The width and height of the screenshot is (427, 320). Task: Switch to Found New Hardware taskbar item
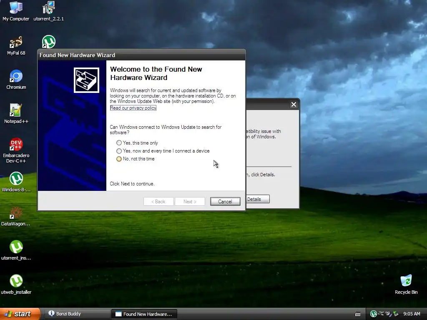[144, 314]
